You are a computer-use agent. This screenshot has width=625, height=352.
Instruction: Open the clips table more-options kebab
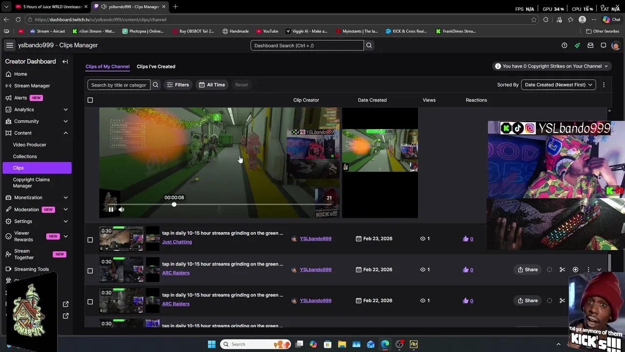point(604,85)
